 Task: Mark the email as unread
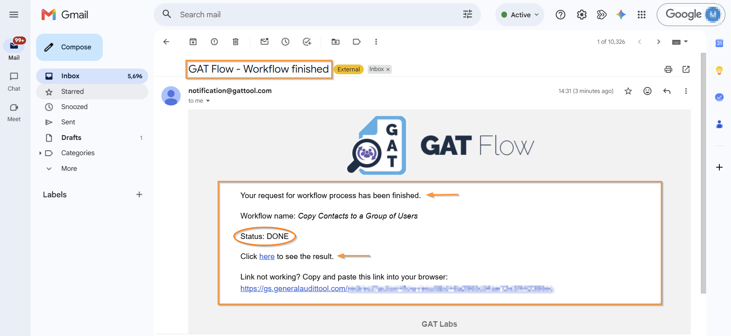point(265,42)
